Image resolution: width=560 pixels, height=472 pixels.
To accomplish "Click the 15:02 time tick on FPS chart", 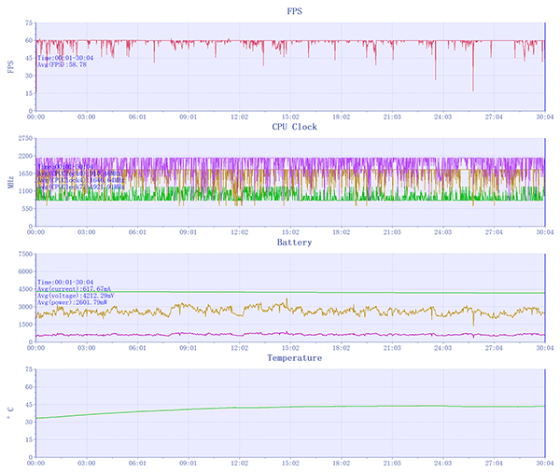I will pos(289,117).
